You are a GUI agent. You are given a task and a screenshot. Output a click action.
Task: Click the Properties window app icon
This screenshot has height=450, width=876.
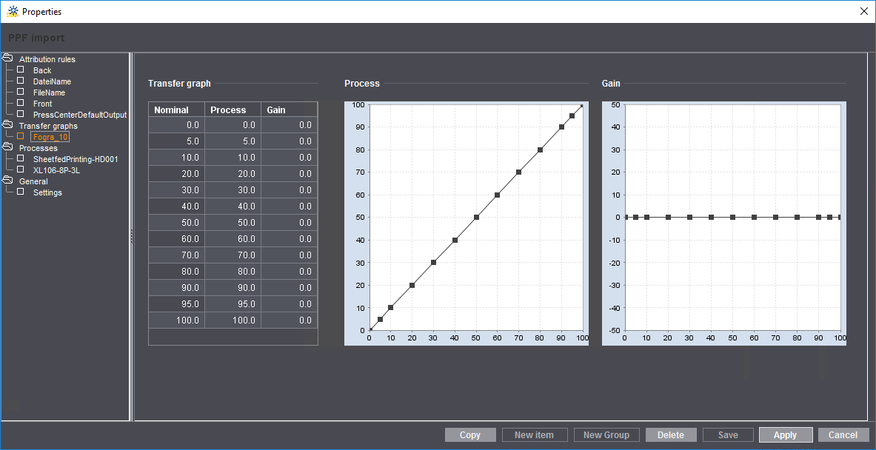tap(12, 11)
